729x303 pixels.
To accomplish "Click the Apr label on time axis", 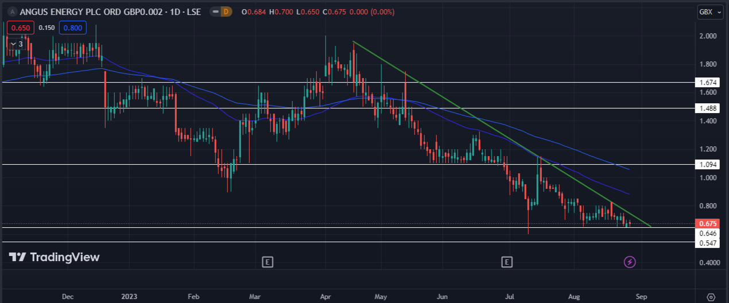I will tap(325, 297).
